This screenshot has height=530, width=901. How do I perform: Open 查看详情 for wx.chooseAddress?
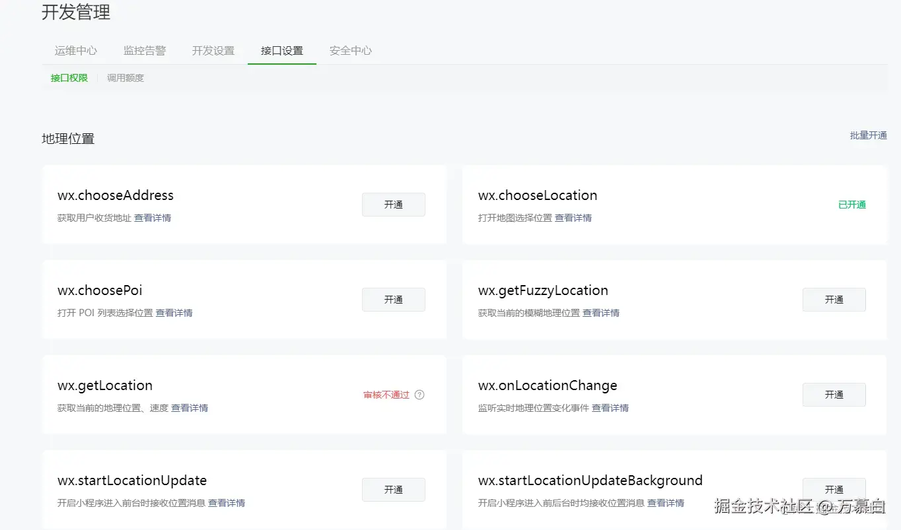(x=153, y=218)
